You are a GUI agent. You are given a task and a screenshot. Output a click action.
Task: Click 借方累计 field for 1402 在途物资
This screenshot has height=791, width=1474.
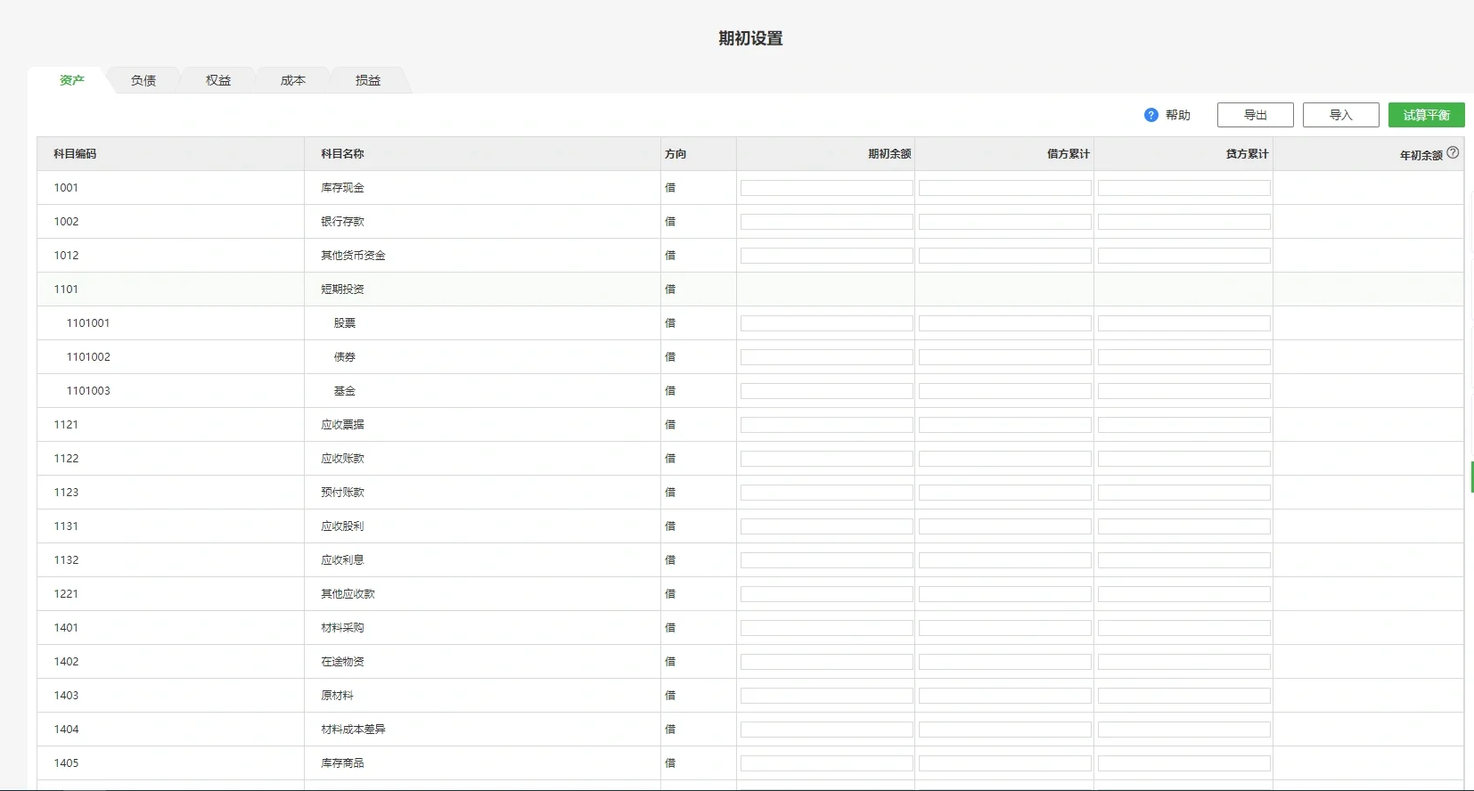(1005, 662)
